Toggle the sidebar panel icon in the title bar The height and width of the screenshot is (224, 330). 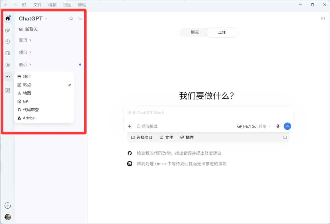[24, 5]
